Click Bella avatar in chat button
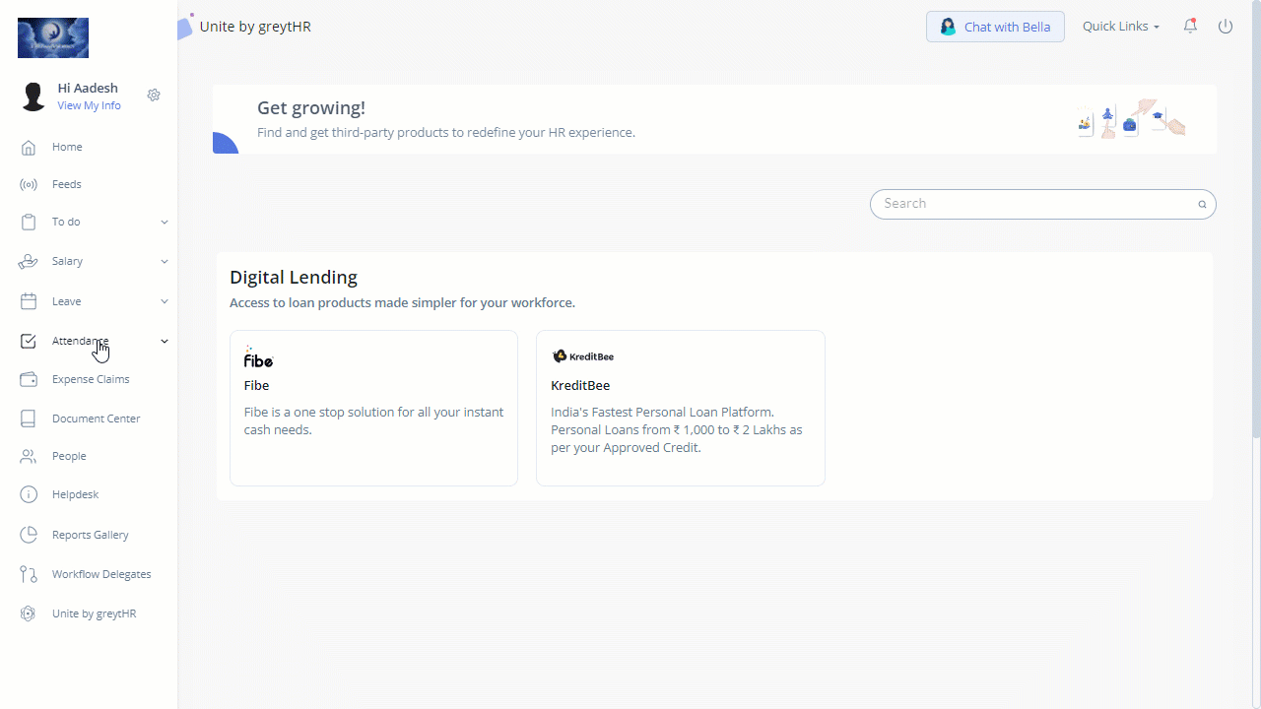 coord(948,27)
